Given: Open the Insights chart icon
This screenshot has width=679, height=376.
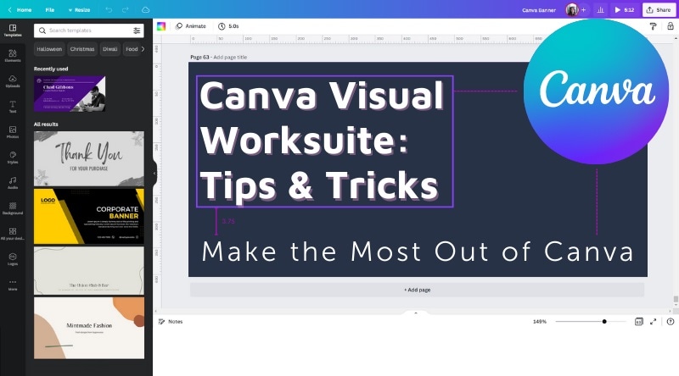Looking at the screenshot, I should 600,9.
